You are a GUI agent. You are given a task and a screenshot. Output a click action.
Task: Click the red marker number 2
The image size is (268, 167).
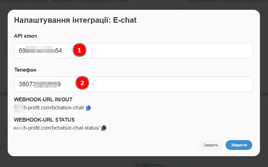click(x=82, y=83)
